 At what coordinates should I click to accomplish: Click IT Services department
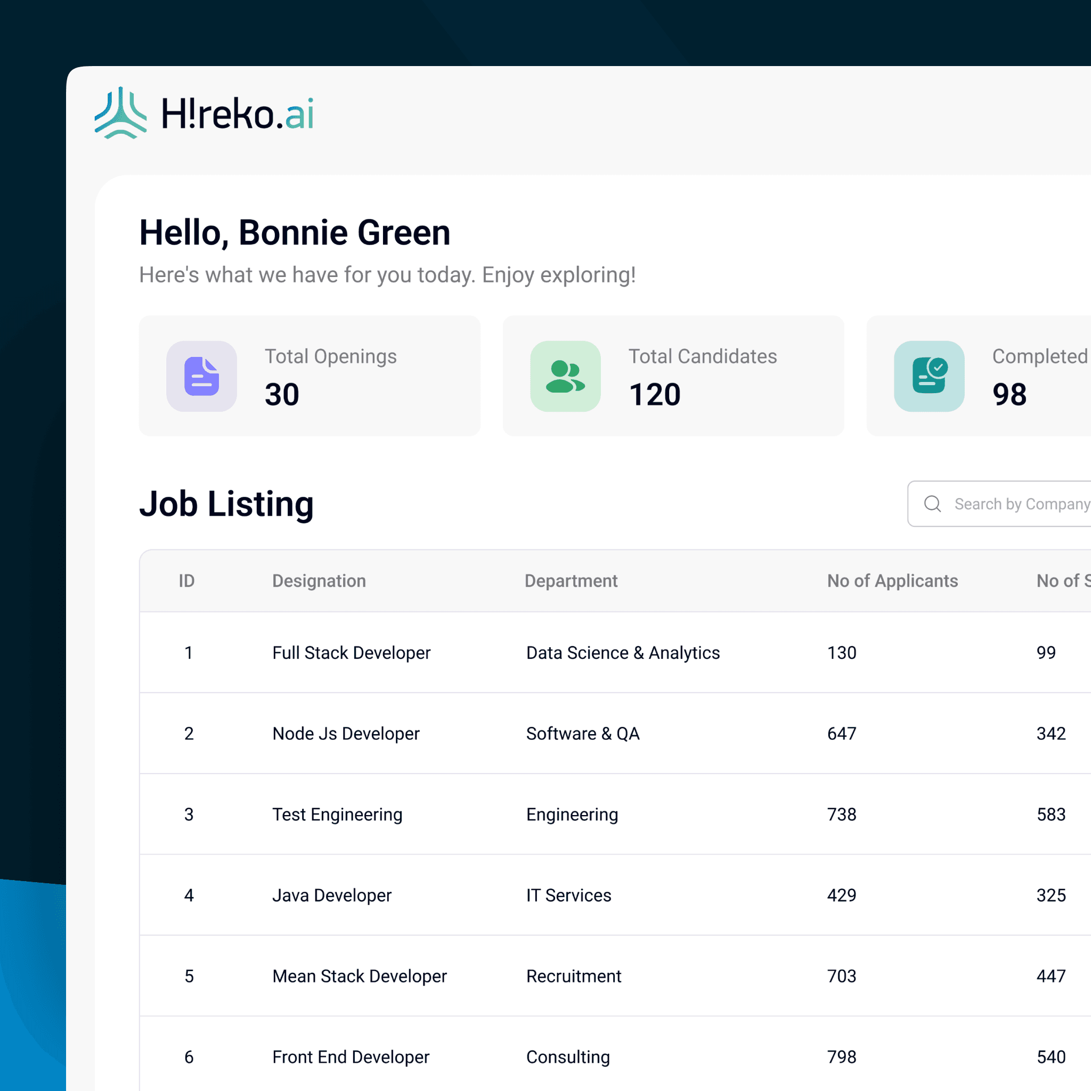[568, 895]
